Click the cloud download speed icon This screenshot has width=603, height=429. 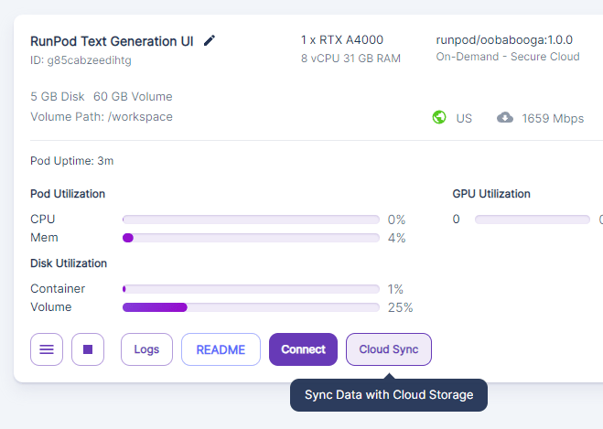pos(505,117)
